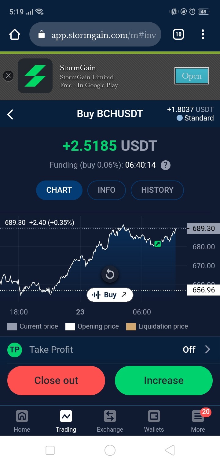Tap the Buy marker on chart

coord(110,295)
